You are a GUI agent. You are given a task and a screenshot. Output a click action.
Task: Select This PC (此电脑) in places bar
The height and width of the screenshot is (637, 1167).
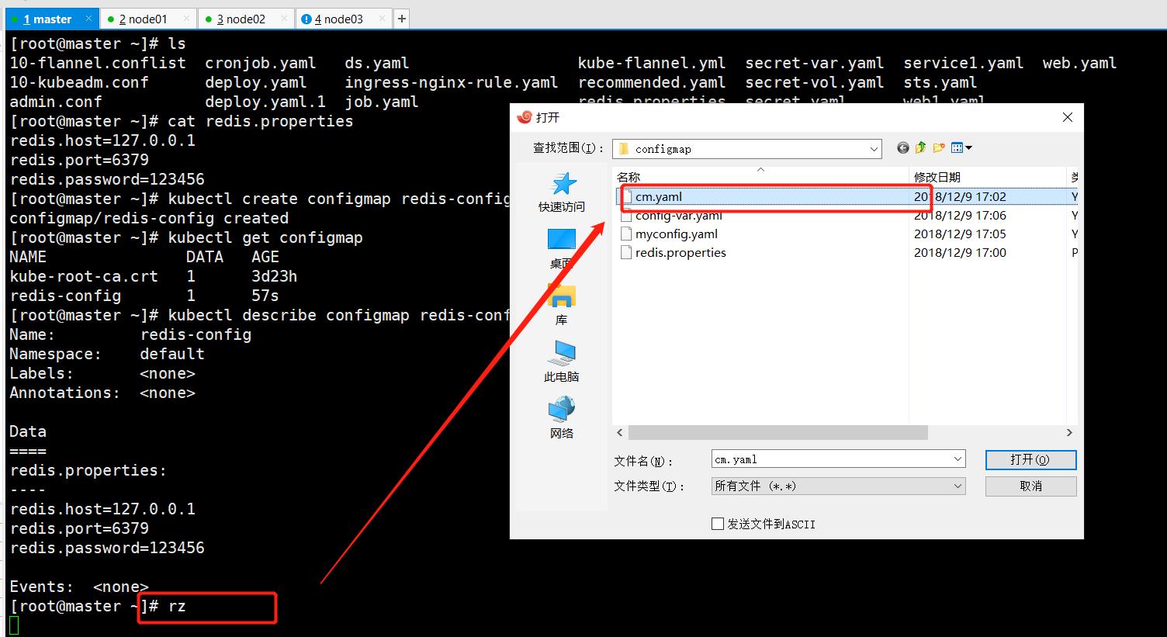[562, 361]
